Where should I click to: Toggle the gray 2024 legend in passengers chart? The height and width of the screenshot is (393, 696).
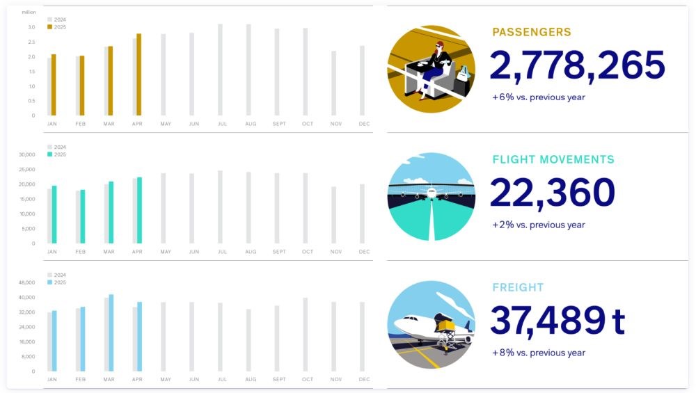click(x=57, y=19)
